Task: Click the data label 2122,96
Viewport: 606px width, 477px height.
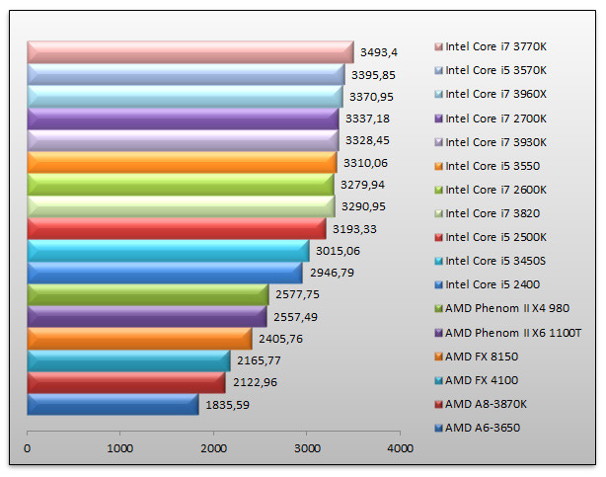Action: 255,382
